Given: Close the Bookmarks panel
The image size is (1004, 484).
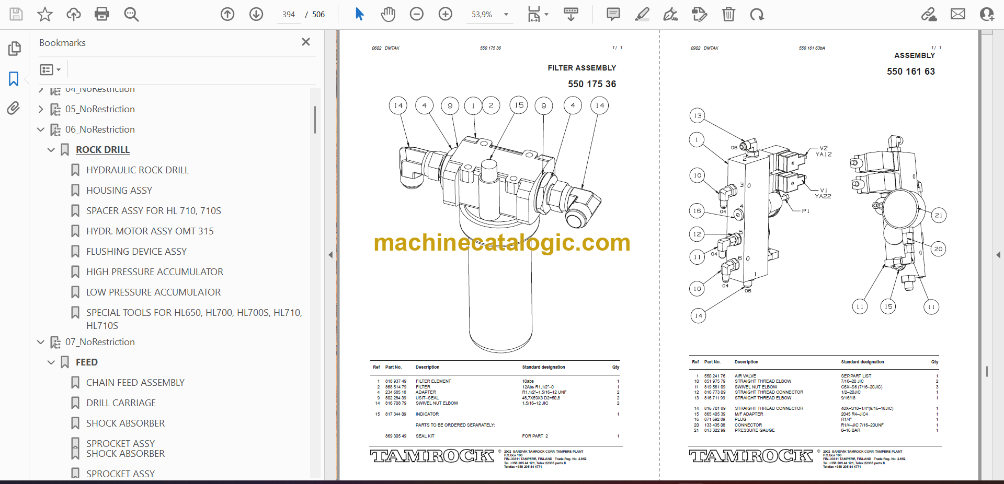Looking at the screenshot, I should click(306, 42).
